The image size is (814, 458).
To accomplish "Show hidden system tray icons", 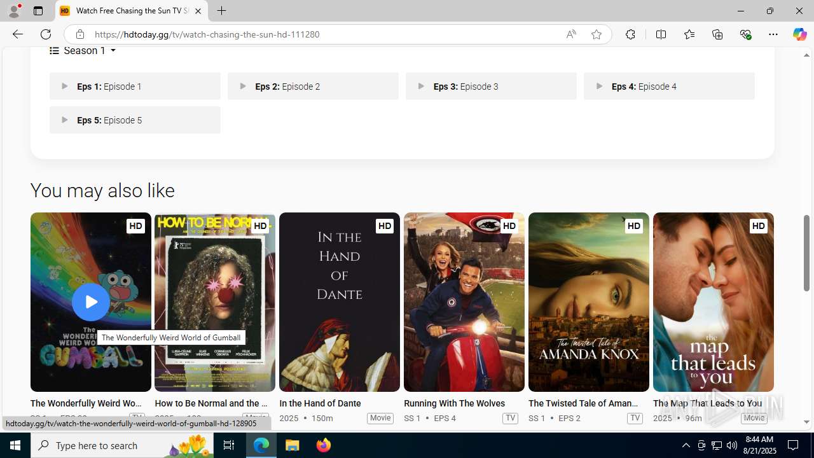I will click(686, 445).
